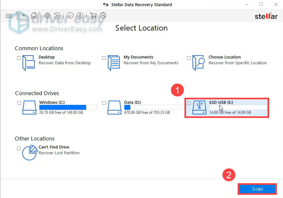The width and height of the screenshot is (283, 198).
Task: Click 'Recover Data from Desktop' text
Action: click(65, 63)
